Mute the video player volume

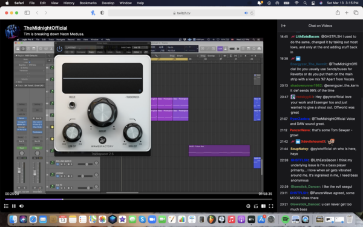tap(21, 206)
